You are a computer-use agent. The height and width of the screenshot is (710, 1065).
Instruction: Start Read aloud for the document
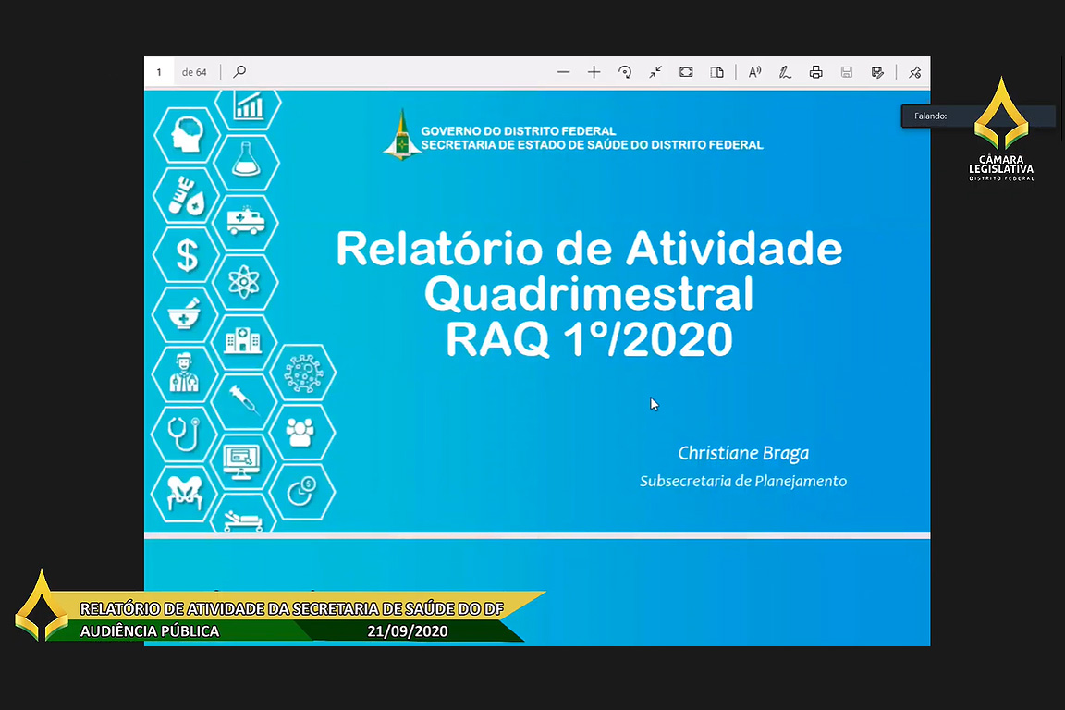(x=755, y=72)
